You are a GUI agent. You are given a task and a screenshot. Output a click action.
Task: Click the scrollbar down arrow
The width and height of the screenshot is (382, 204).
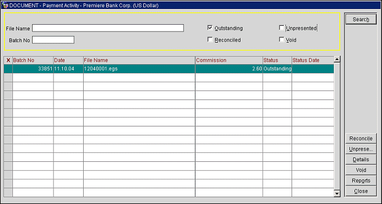pyautogui.click(x=337, y=194)
